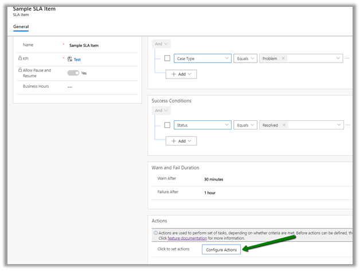
Task: Click the Name field with Sample SLA Item
Action: (84, 45)
